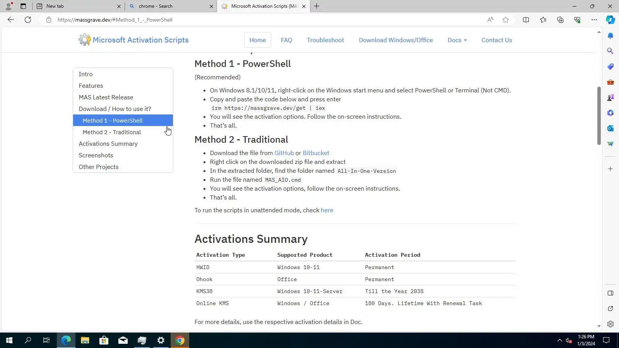Open the Favorites list
This screenshot has height=348, width=619.
(x=543, y=20)
